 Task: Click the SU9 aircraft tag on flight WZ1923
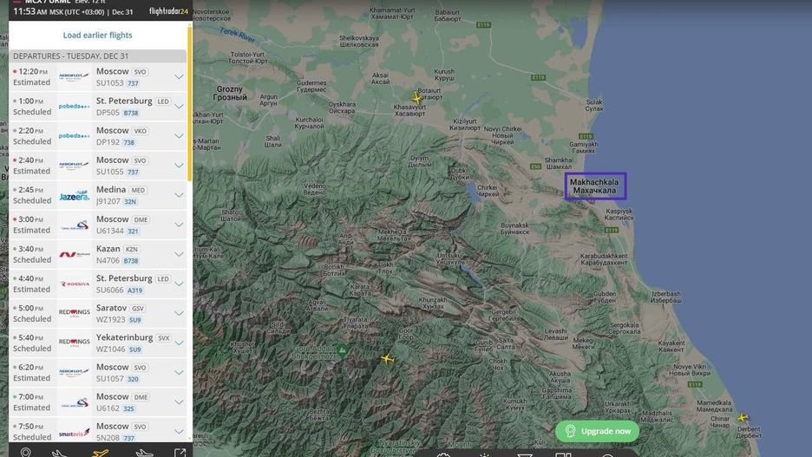pos(134,320)
